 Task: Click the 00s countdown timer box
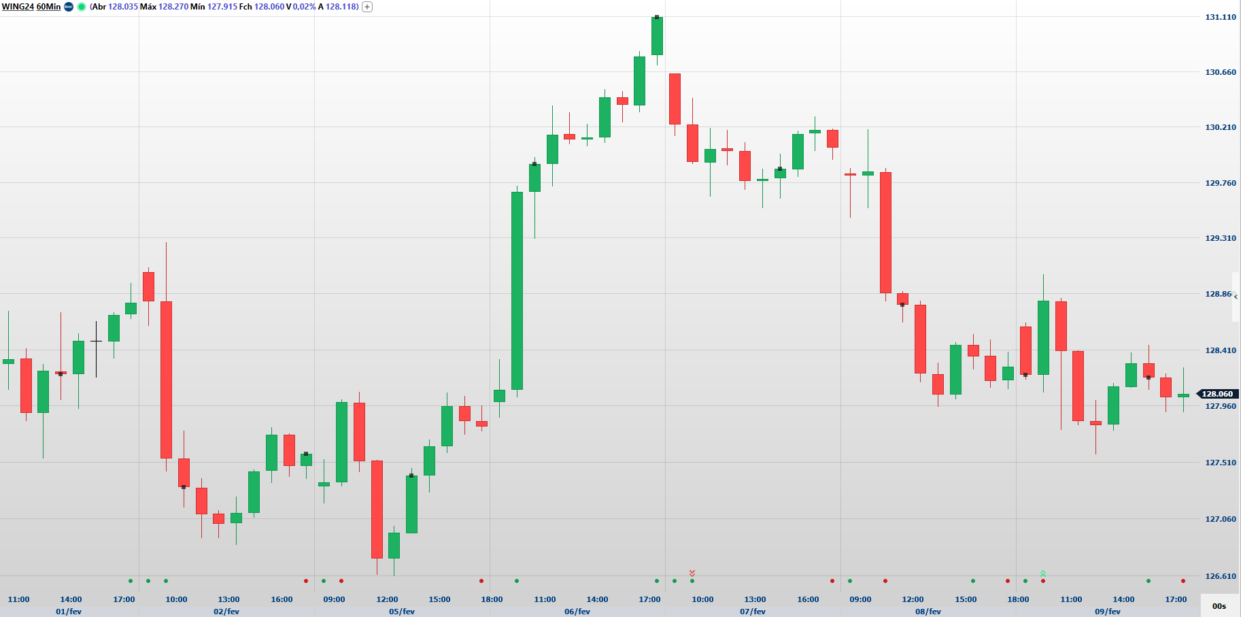click(x=1219, y=605)
